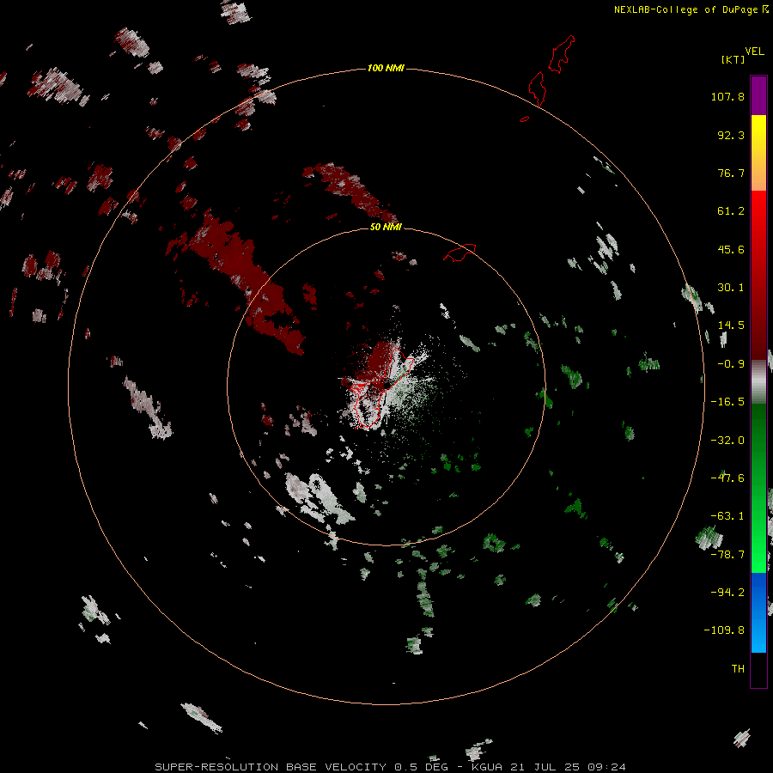Click the -63.1 legend value

(727, 516)
